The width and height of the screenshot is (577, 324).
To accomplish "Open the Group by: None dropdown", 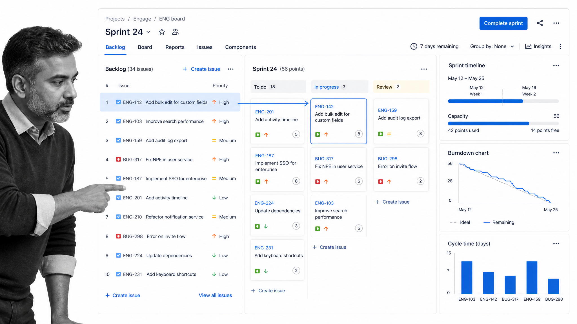I will [x=492, y=46].
